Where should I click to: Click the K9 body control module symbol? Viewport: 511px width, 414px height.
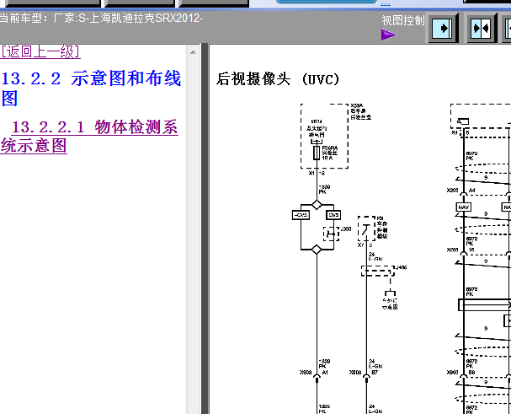tap(366, 229)
